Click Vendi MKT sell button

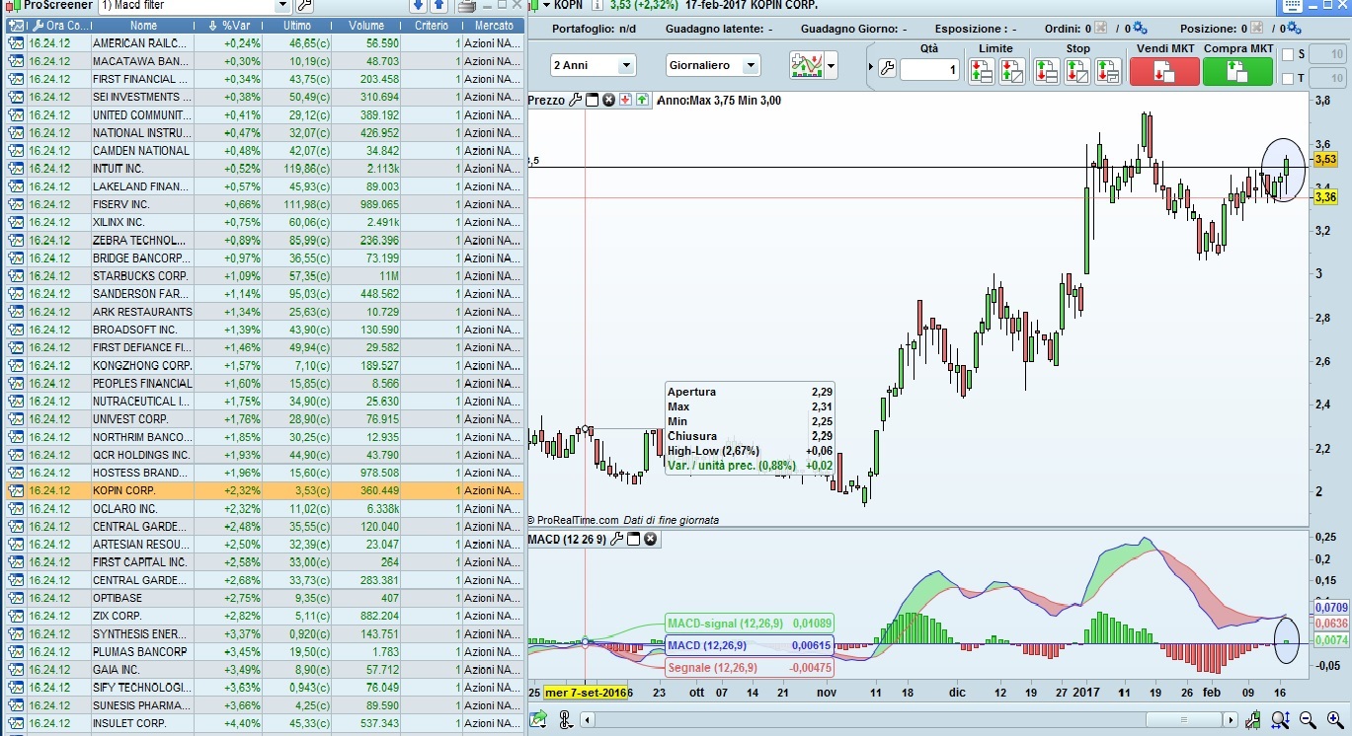[1164, 71]
